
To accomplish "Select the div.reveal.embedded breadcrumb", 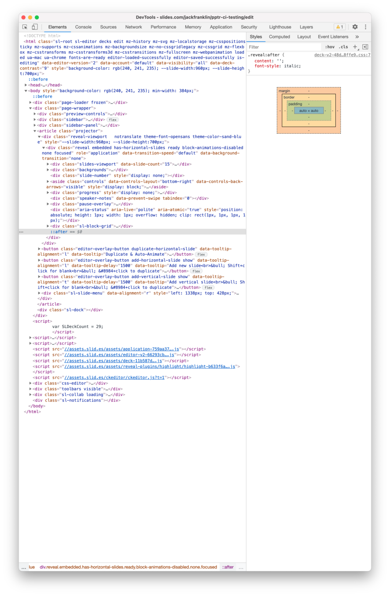I will [x=128, y=567].
